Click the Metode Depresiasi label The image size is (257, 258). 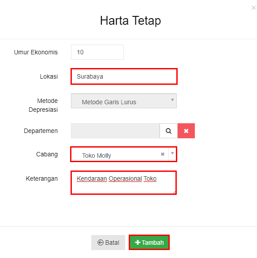(x=43, y=105)
